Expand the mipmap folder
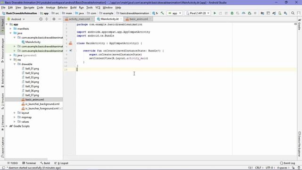 pos(15,118)
